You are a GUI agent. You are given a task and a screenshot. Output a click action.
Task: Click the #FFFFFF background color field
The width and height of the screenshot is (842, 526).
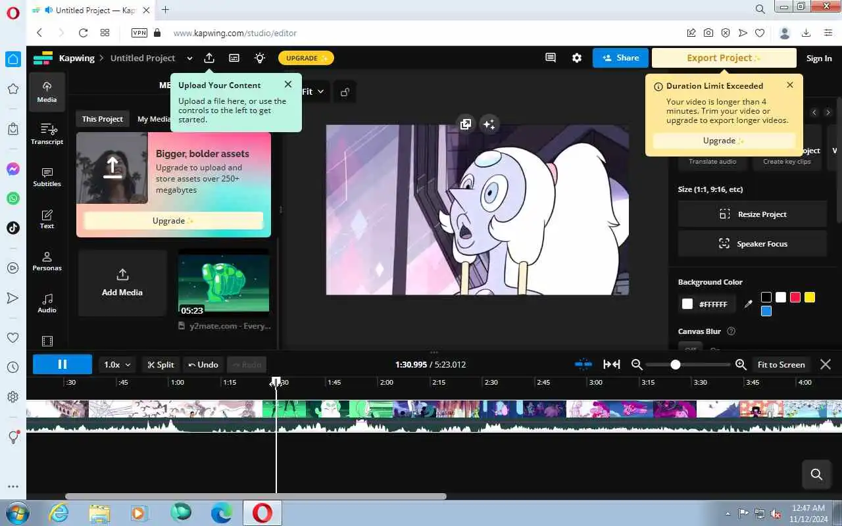click(707, 304)
